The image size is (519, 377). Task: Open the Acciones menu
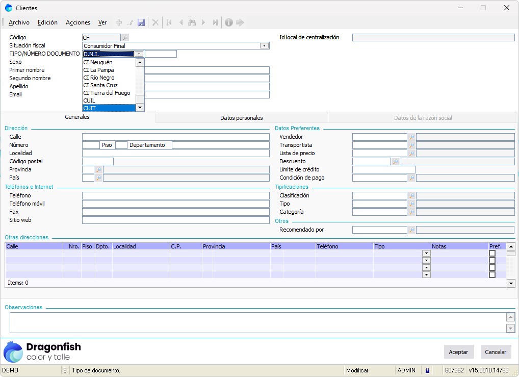tap(78, 22)
